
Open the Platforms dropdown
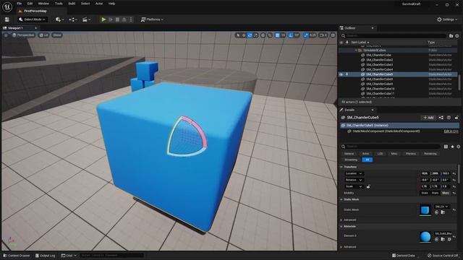[x=152, y=19]
